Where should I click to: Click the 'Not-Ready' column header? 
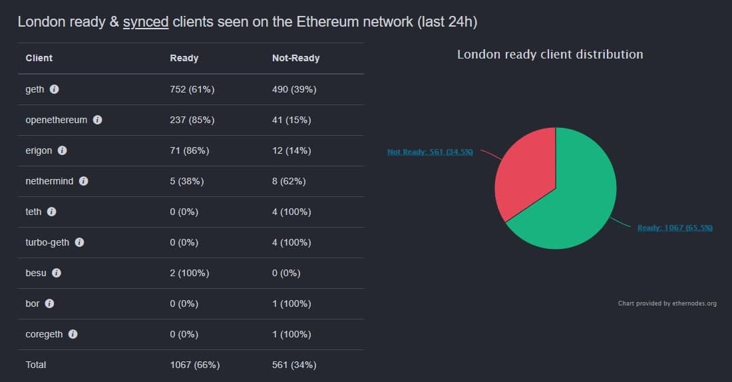click(x=295, y=58)
